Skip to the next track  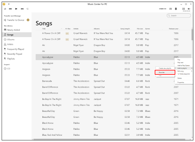coord(22,9)
